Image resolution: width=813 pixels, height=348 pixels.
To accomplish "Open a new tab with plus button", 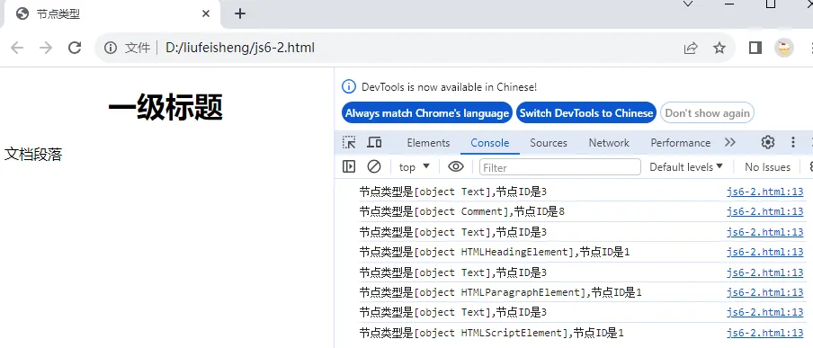I will click(x=239, y=14).
